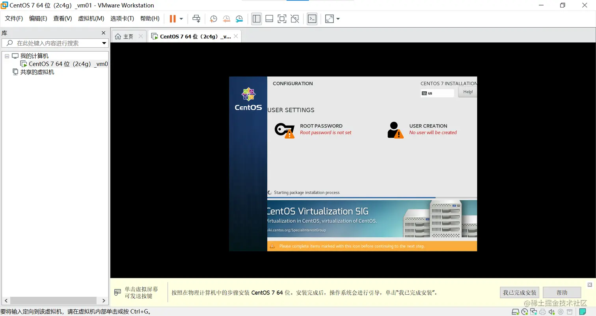Image resolution: width=596 pixels, height=316 pixels.
Task: Open the 帮助(H) menu
Action: coord(150,18)
